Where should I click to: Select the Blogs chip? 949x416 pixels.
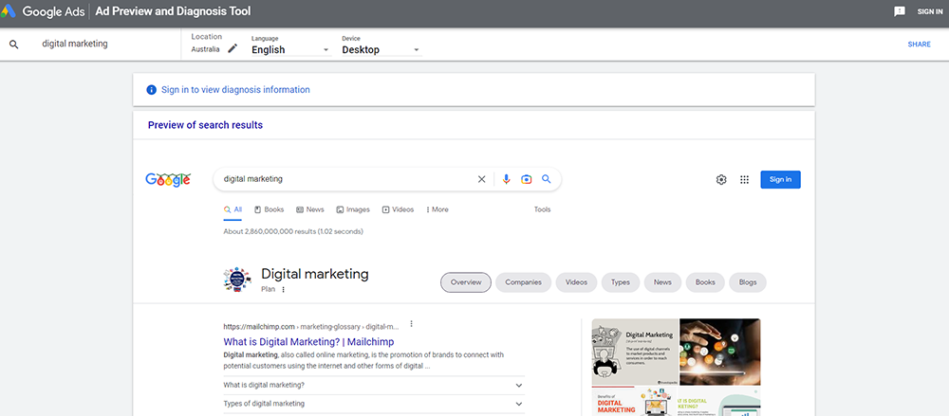tap(748, 282)
